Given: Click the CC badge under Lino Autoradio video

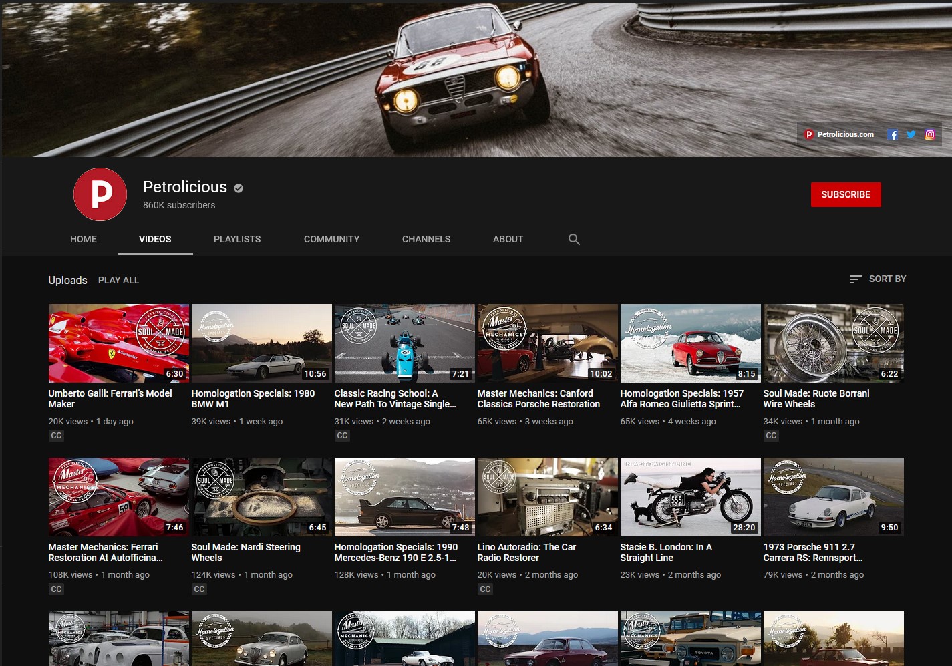Looking at the screenshot, I should 485,589.
